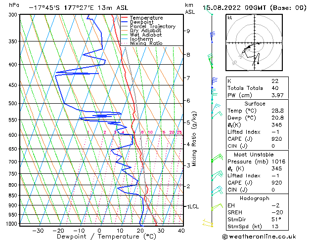Screen dimensions: 311x240
Task: Click the EH value -2
Action: 276,205
